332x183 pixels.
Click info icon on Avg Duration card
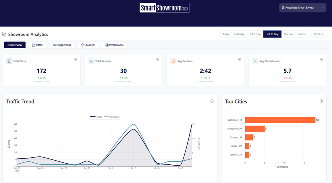tap(239, 60)
